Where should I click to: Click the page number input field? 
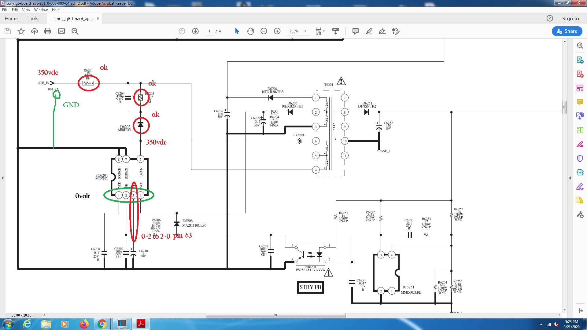209,31
